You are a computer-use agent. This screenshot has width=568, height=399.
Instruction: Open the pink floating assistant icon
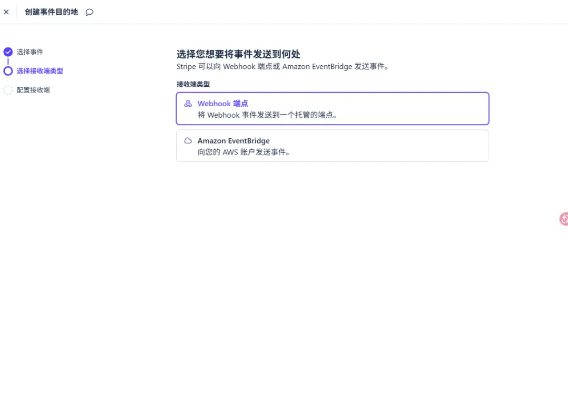coord(563,219)
